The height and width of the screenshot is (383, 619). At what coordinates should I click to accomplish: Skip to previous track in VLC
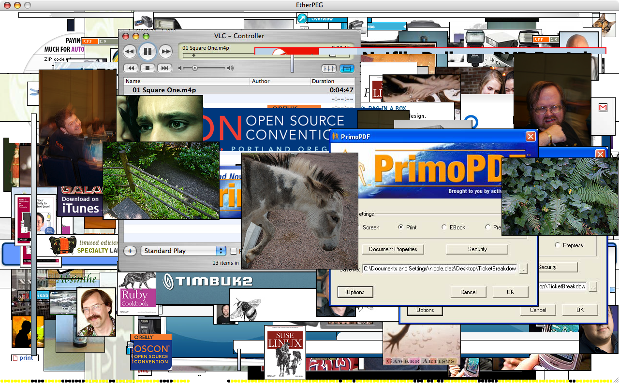coord(130,68)
